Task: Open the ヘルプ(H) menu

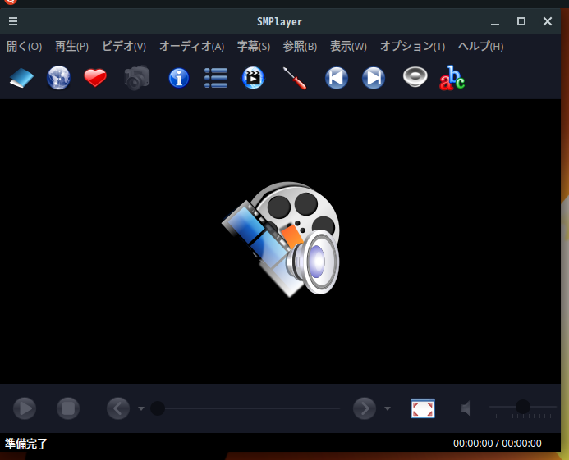Action: click(x=480, y=47)
